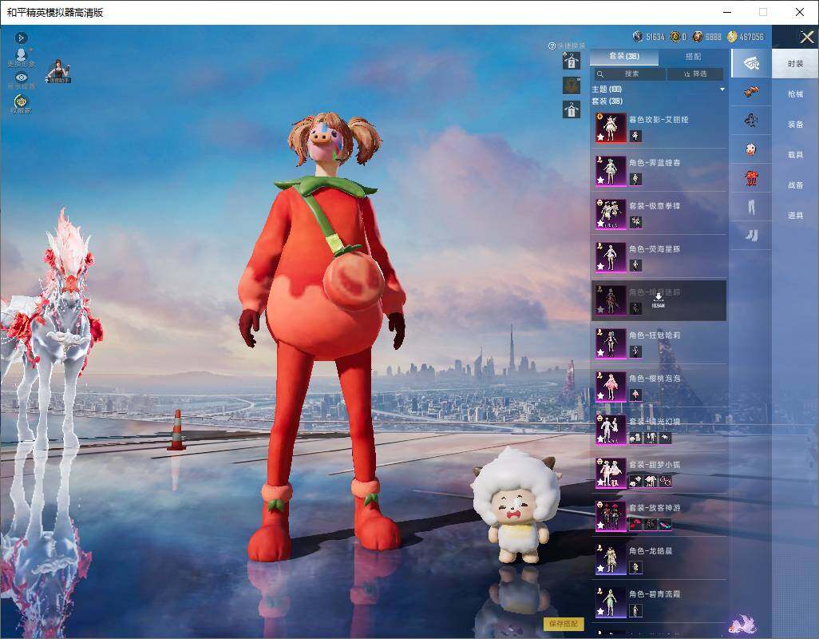The width and height of the screenshot is (819, 639).
Task: Select the 套装-甜梦小狐 outfit thumbnail
Action: point(611,472)
